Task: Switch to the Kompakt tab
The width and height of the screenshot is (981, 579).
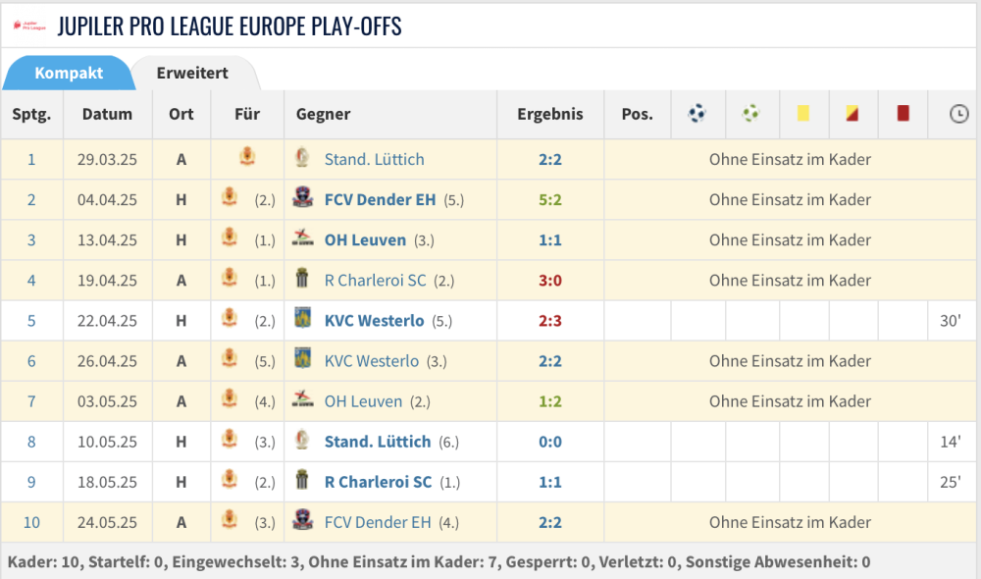Action: pyautogui.click(x=69, y=74)
